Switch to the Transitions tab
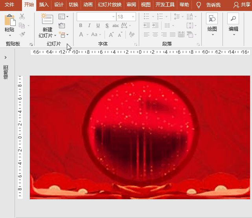 point(74,5)
